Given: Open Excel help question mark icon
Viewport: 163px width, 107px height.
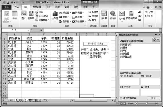Looking at the screenshot, I should coord(148,7).
